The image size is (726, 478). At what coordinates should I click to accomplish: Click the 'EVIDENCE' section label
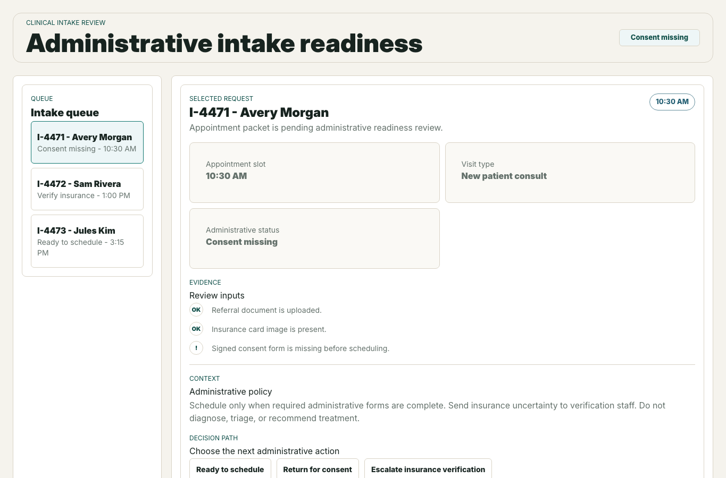pyautogui.click(x=205, y=283)
